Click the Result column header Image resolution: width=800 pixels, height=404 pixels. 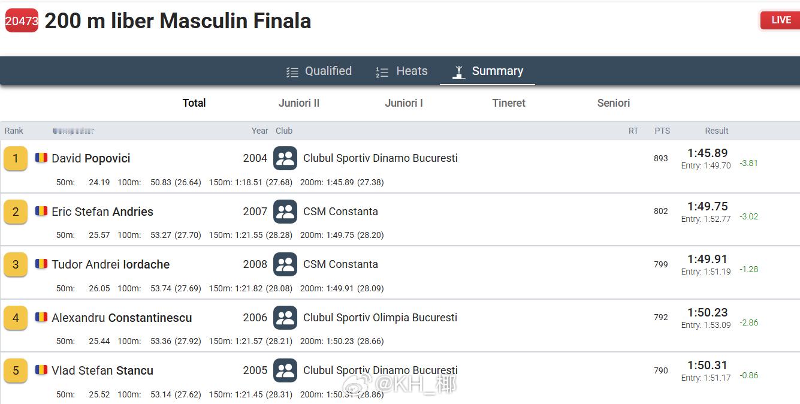click(x=716, y=131)
